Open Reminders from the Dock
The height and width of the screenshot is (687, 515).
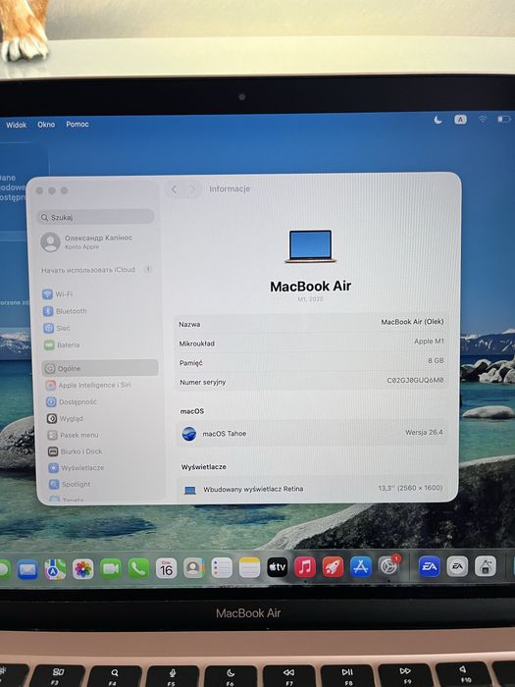click(x=222, y=568)
